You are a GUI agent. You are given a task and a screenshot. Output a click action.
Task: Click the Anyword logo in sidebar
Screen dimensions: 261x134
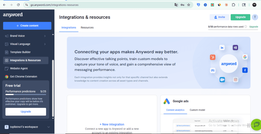click(13, 15)
